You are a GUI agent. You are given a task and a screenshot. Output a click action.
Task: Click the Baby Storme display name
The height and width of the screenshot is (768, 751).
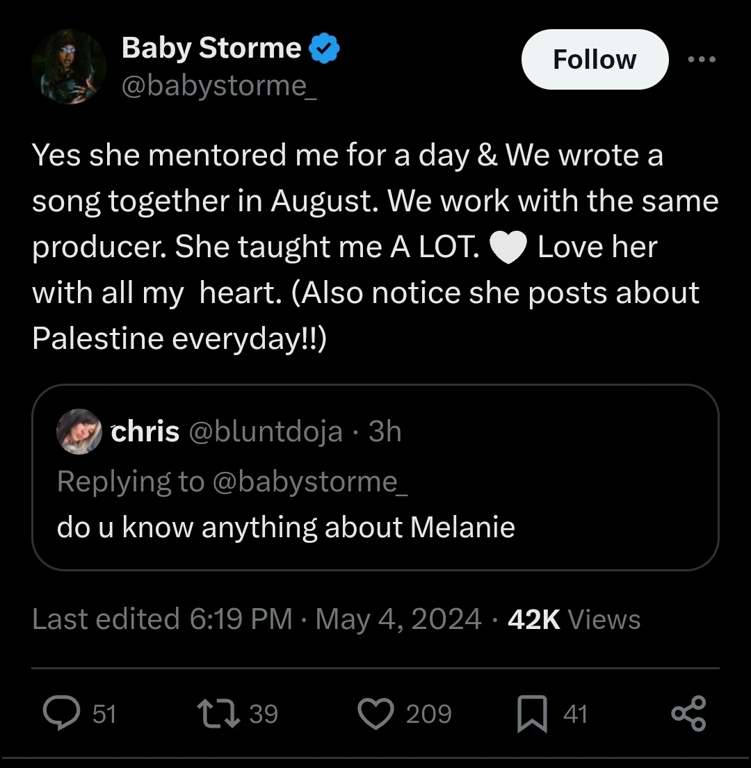(211, 49)
